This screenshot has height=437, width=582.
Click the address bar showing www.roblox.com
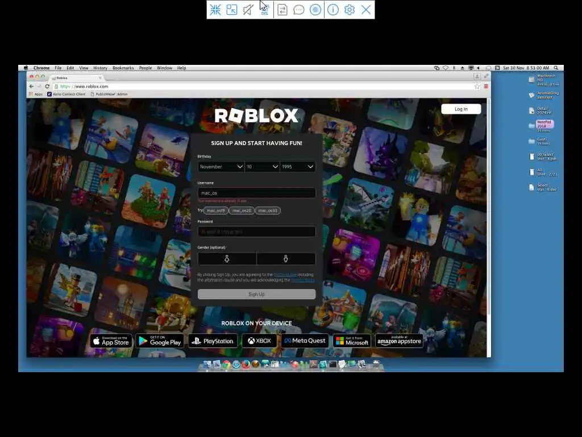point(264,86)
